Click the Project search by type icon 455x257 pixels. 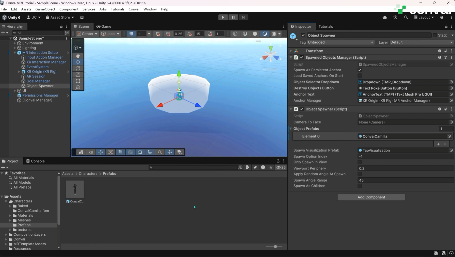click(x=248, y=167)
